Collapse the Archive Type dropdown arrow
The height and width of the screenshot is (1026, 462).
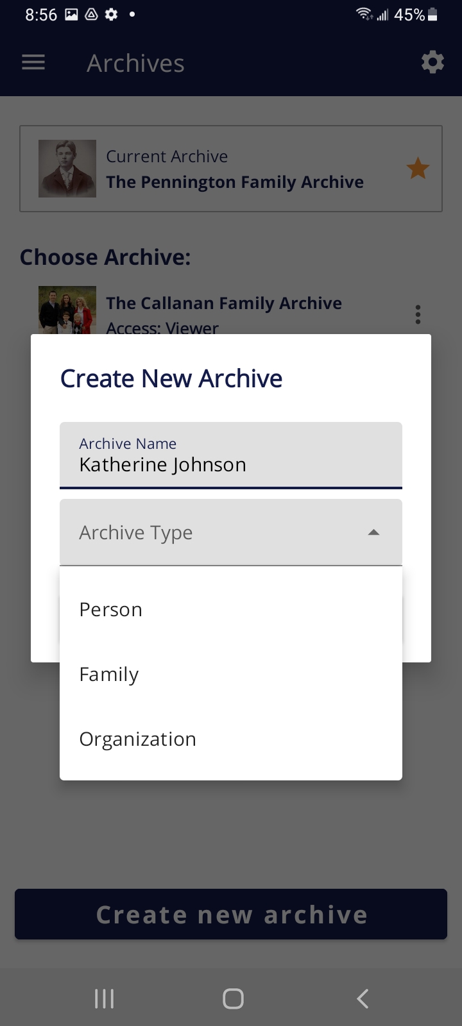373,532
